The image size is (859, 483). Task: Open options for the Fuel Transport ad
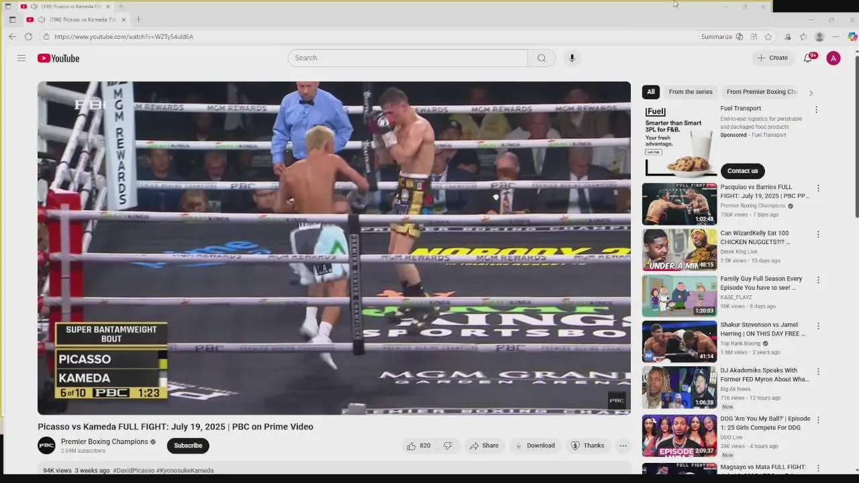coord(816,109)
